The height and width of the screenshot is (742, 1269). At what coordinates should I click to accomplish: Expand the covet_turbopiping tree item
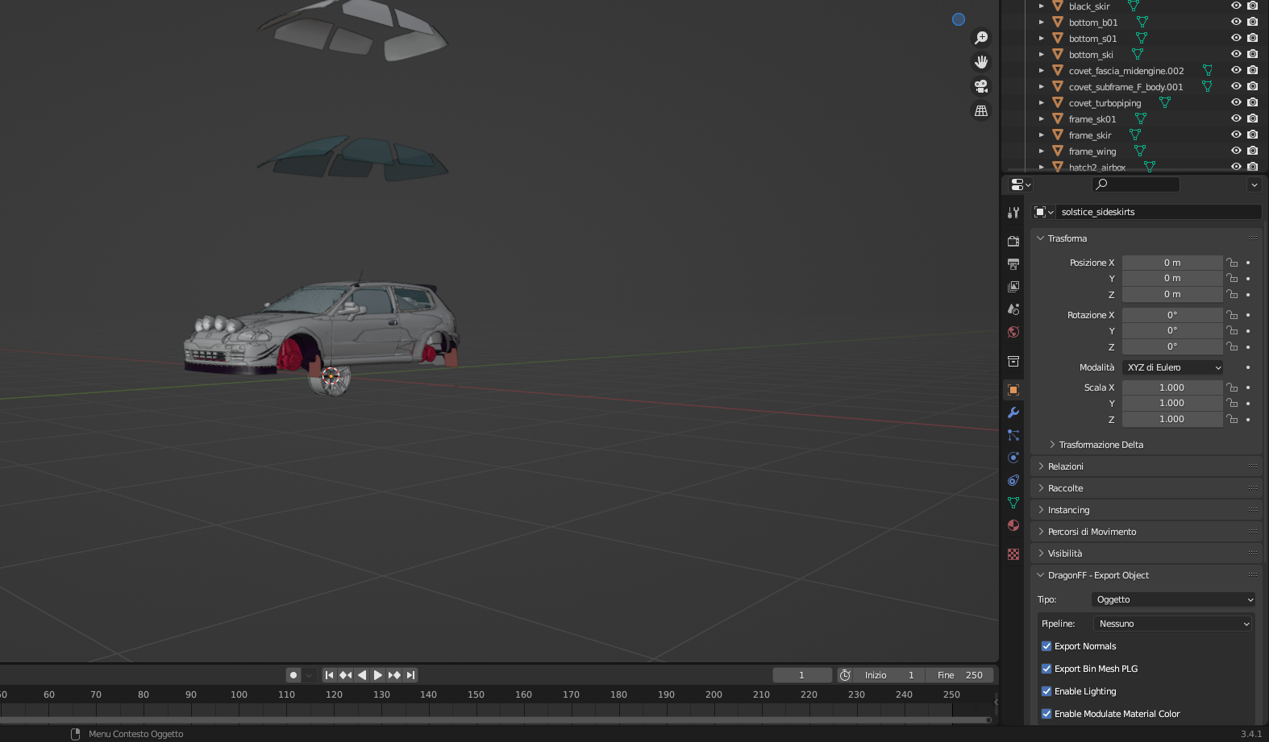coord(1041,103)
